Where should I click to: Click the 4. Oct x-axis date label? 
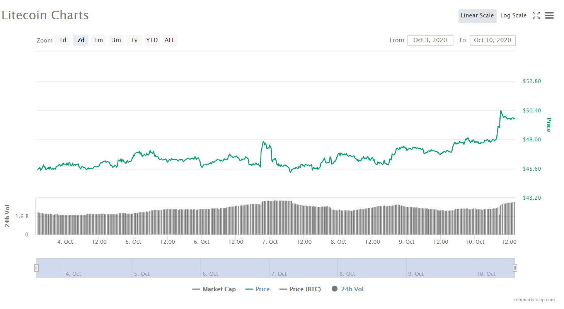tap(65, 242)
